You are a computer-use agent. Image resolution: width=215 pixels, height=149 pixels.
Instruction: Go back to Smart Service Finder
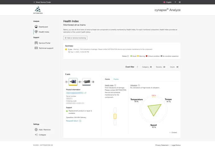coord(43,2)
